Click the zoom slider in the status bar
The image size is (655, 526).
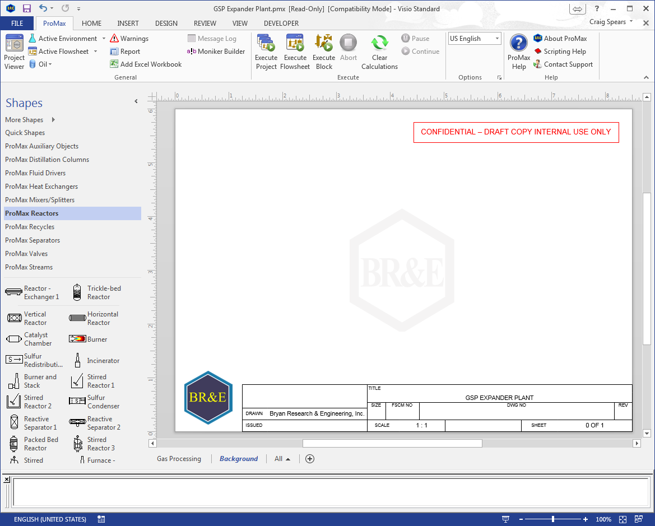[553, 519]
